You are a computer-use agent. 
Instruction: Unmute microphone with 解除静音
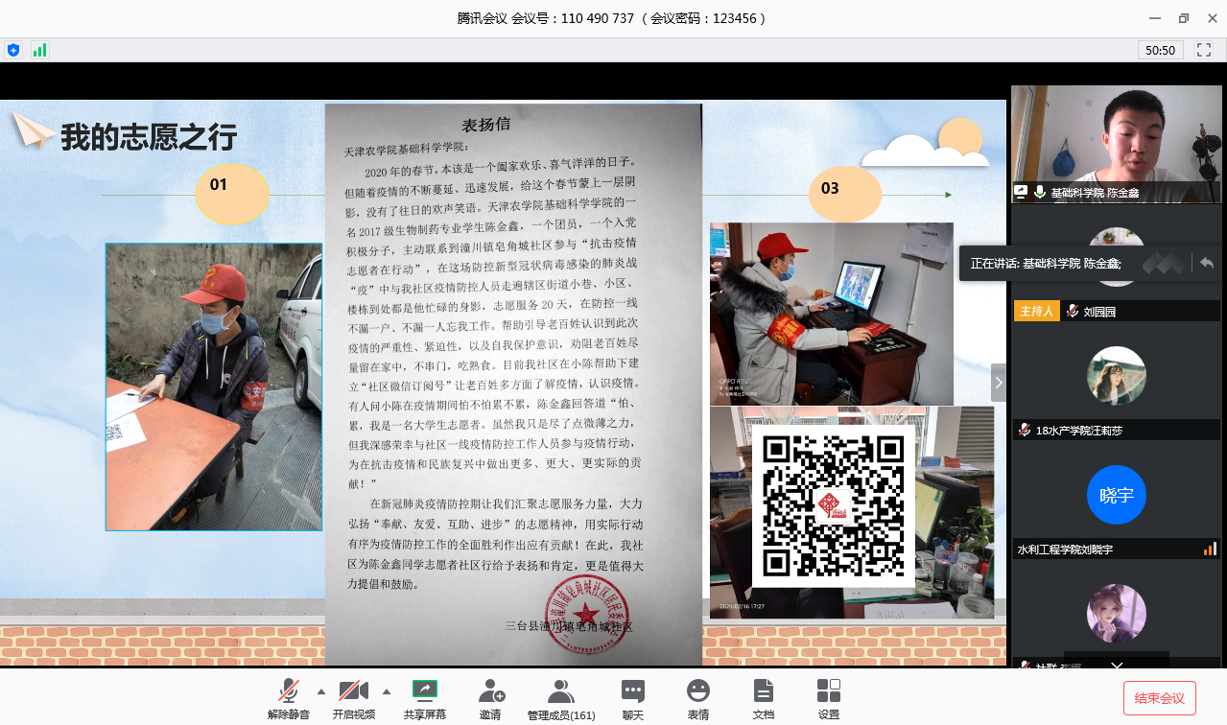tap(288, 699)
